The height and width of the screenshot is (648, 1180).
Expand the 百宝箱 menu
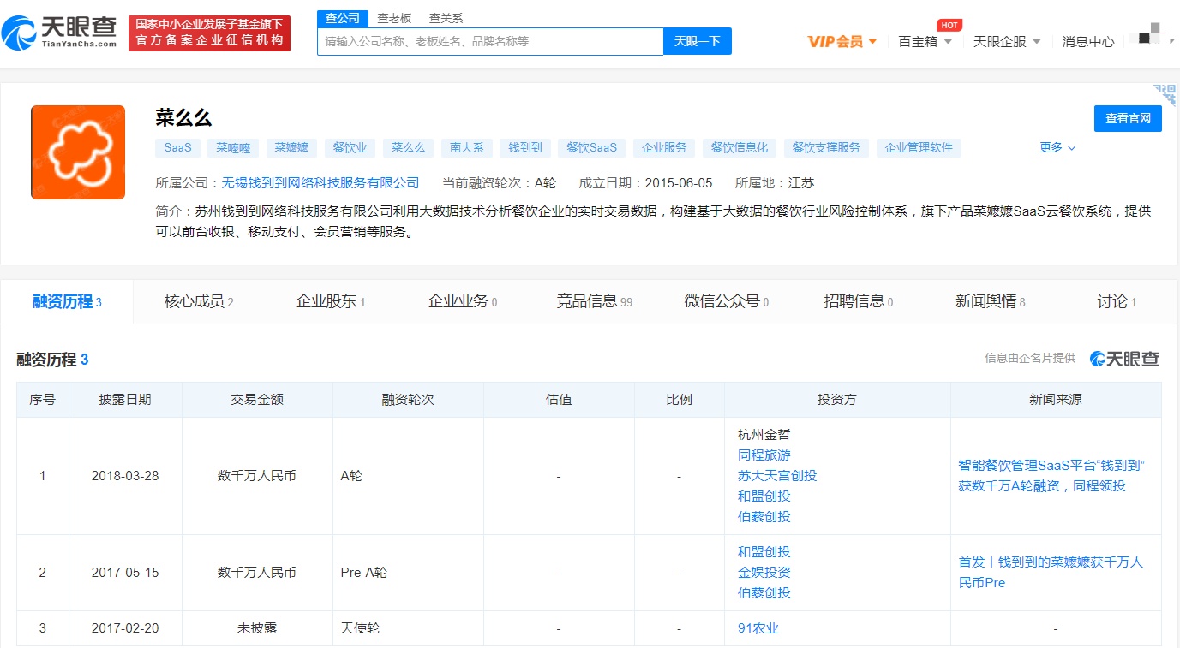click(x=925, y=41)
